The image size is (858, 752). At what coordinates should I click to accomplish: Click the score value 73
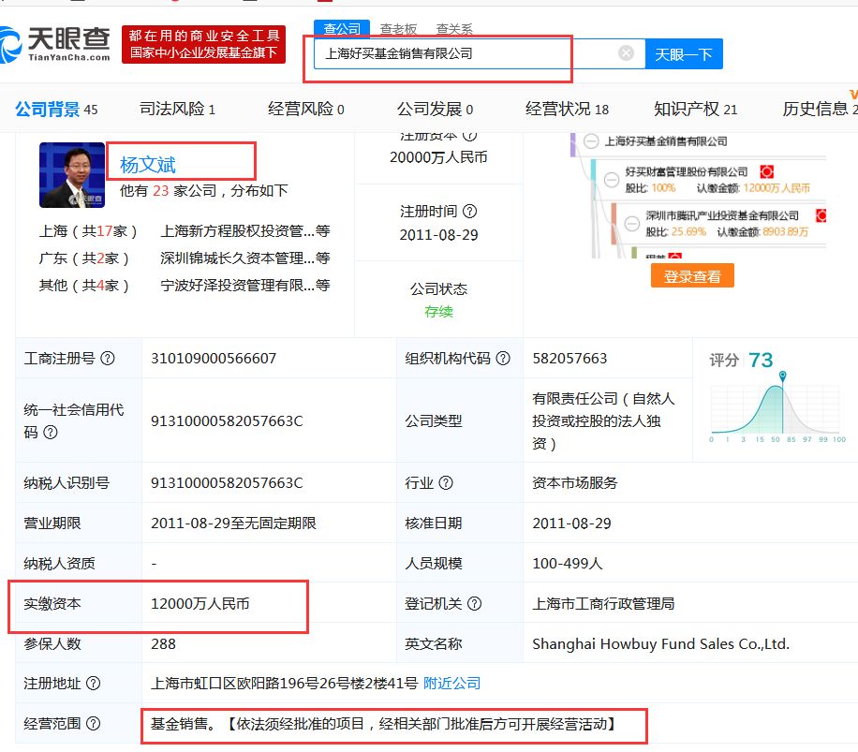tap(761, 360)
